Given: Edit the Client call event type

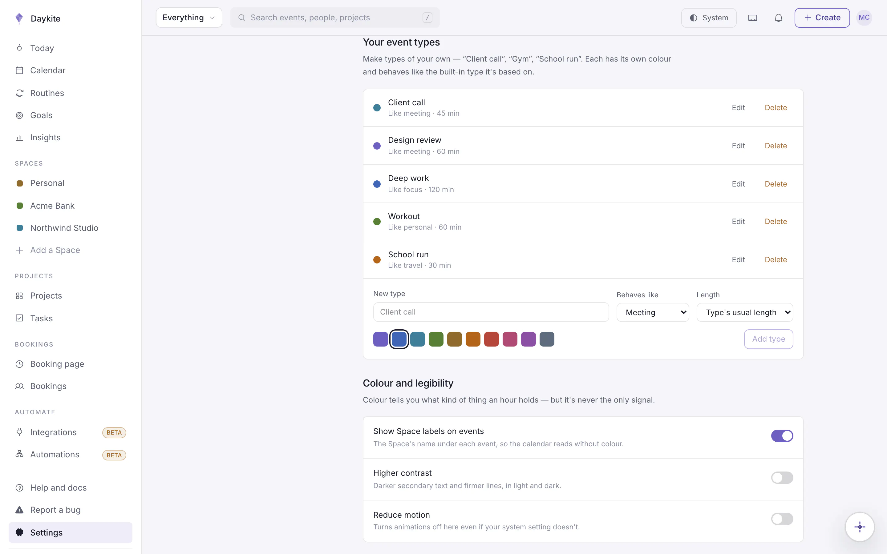Looking at the screenshot, I should tap(738, 108).
